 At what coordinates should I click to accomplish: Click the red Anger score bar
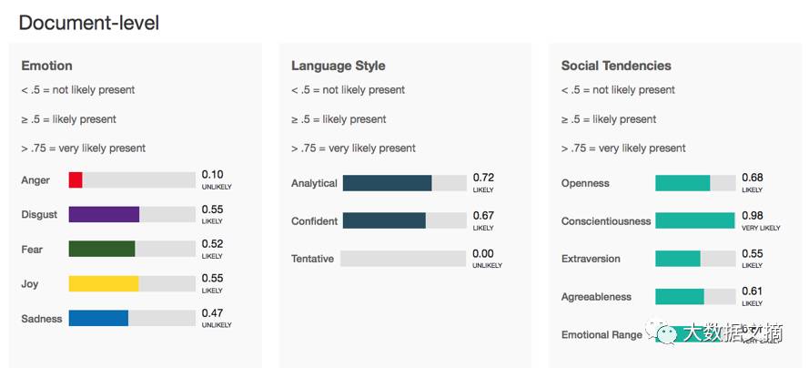tap(132, 180)
